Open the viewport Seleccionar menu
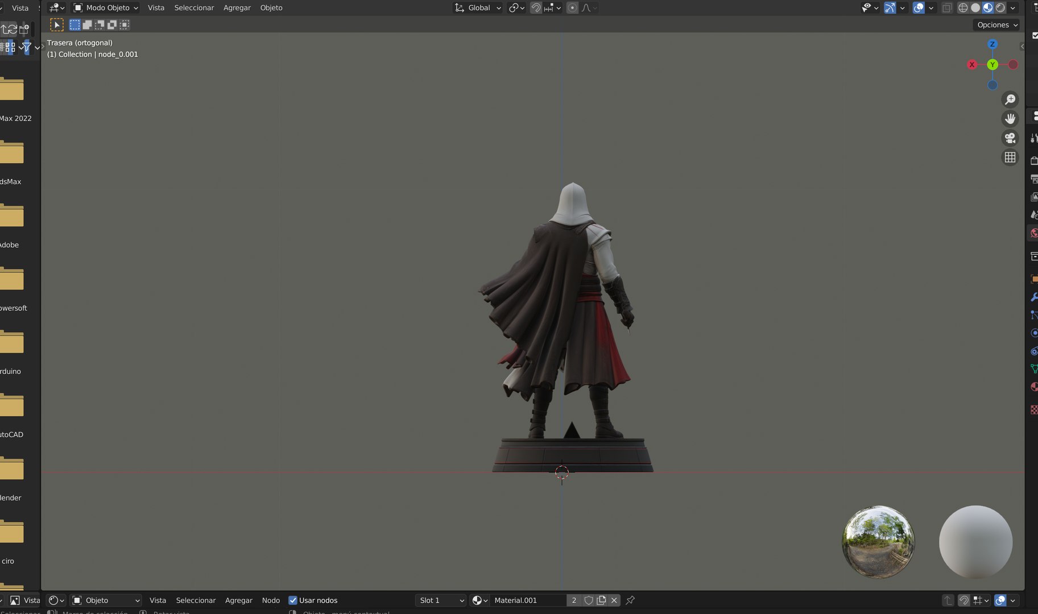 [194, 8]
